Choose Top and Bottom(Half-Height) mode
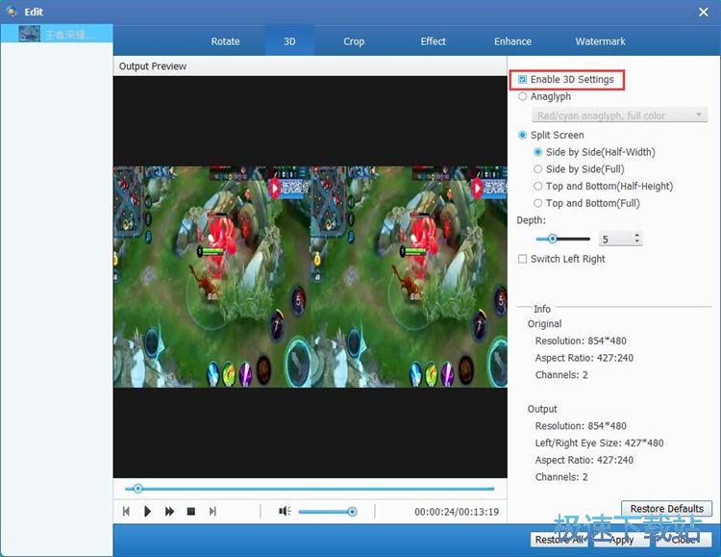Screen dimensions: 721x557 (538, 186)
